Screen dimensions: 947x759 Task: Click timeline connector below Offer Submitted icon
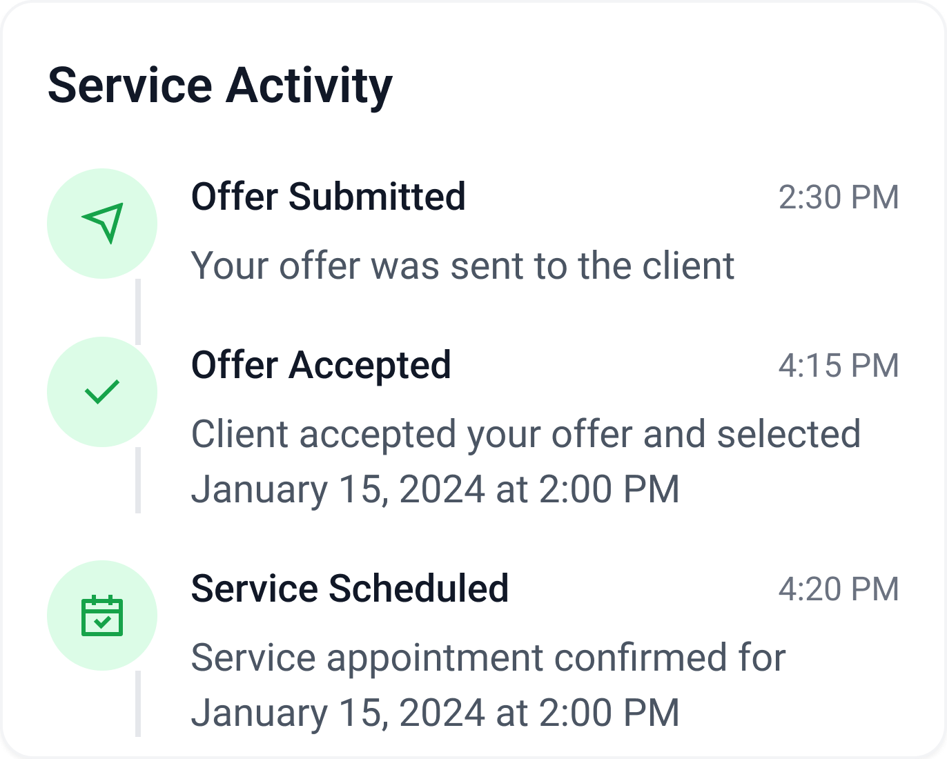[138, 312]
